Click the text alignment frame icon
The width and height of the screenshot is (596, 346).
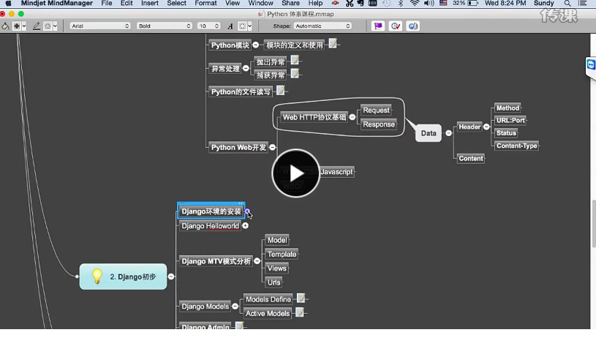242,26
